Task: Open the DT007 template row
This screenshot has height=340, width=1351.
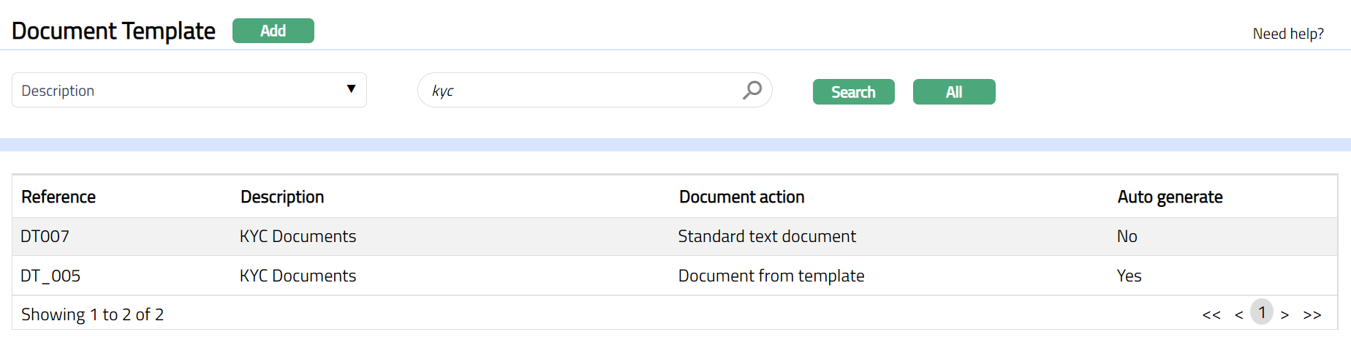Action: coord(45,236)
